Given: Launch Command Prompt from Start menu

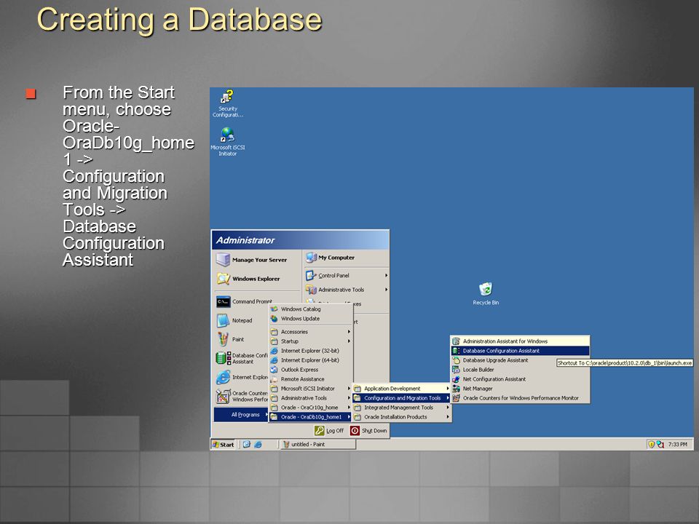Looking at the screenshot, I should point(245,301).
